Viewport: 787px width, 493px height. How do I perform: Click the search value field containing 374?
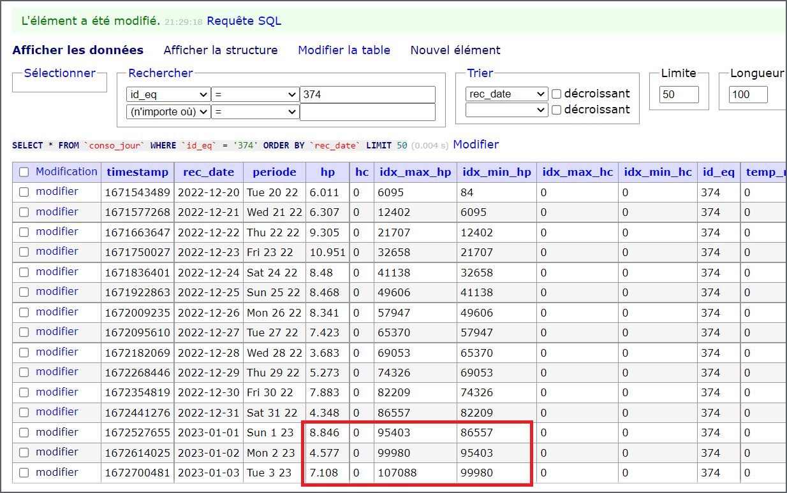(x=367, y=94)
